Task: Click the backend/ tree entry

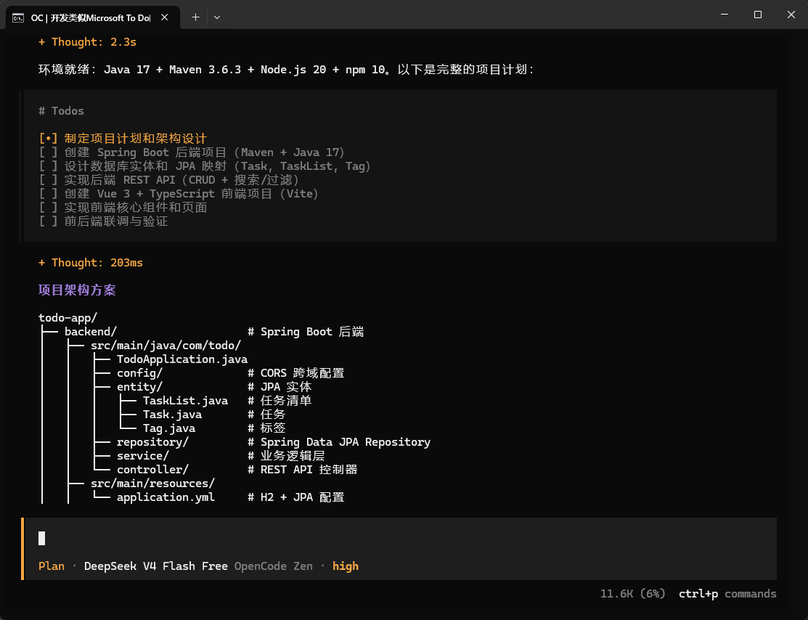Action: click(x=91, y=332)
